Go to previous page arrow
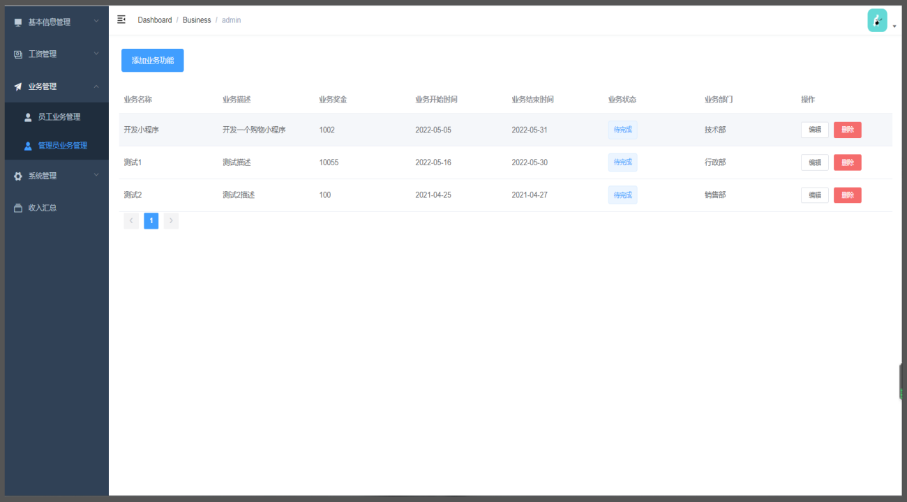 [131, 221]
